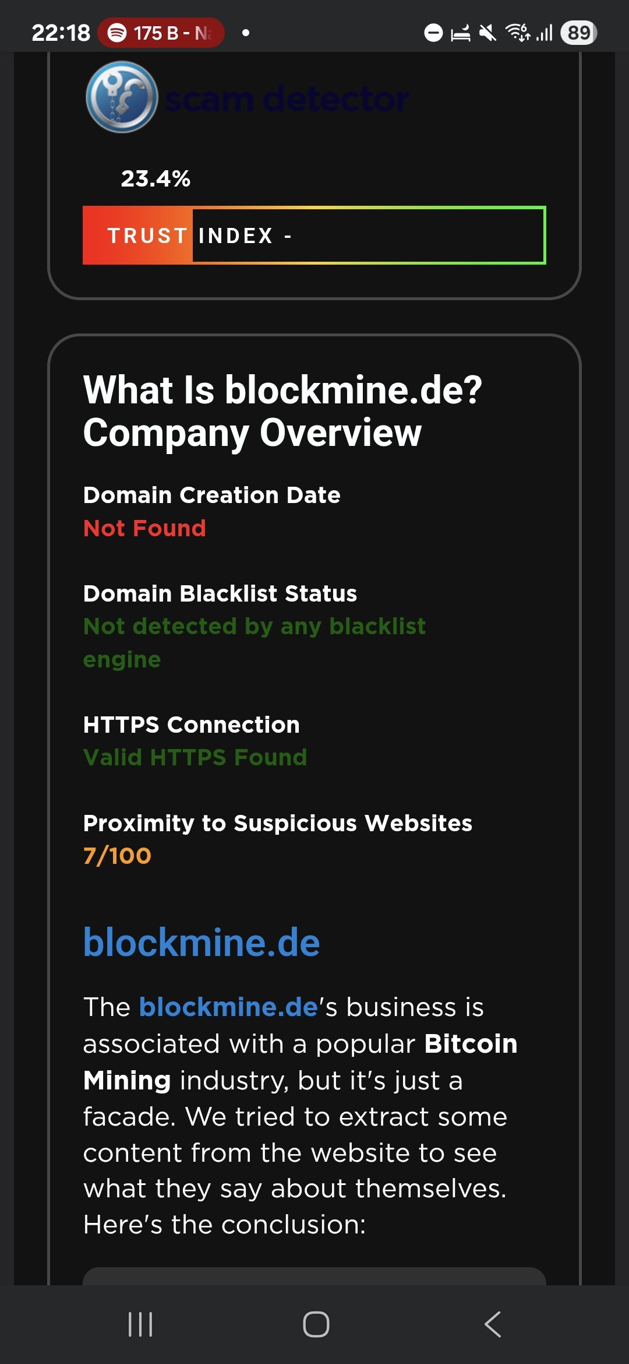This screenshot has height=1364, width=629.
Task: Tap the clock showing 22:18
Action: tap(61, 33)
